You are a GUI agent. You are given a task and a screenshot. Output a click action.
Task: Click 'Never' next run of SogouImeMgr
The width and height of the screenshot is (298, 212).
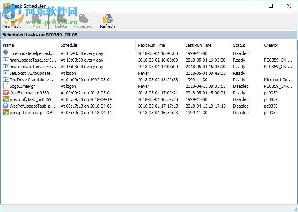[x=144, y=86]
